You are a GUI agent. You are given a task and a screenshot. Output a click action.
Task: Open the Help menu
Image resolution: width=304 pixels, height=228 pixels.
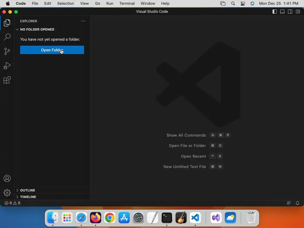click(165, 4)
